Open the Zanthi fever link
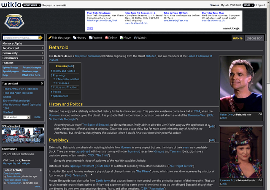This screenshot has height=190, width=270. (103, 181)
